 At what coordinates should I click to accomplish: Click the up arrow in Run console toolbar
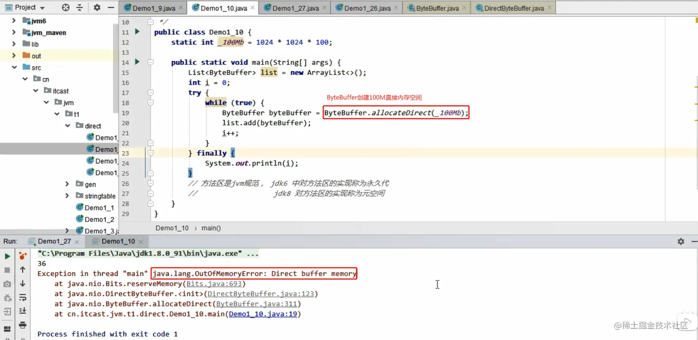[x=23, y=270]
